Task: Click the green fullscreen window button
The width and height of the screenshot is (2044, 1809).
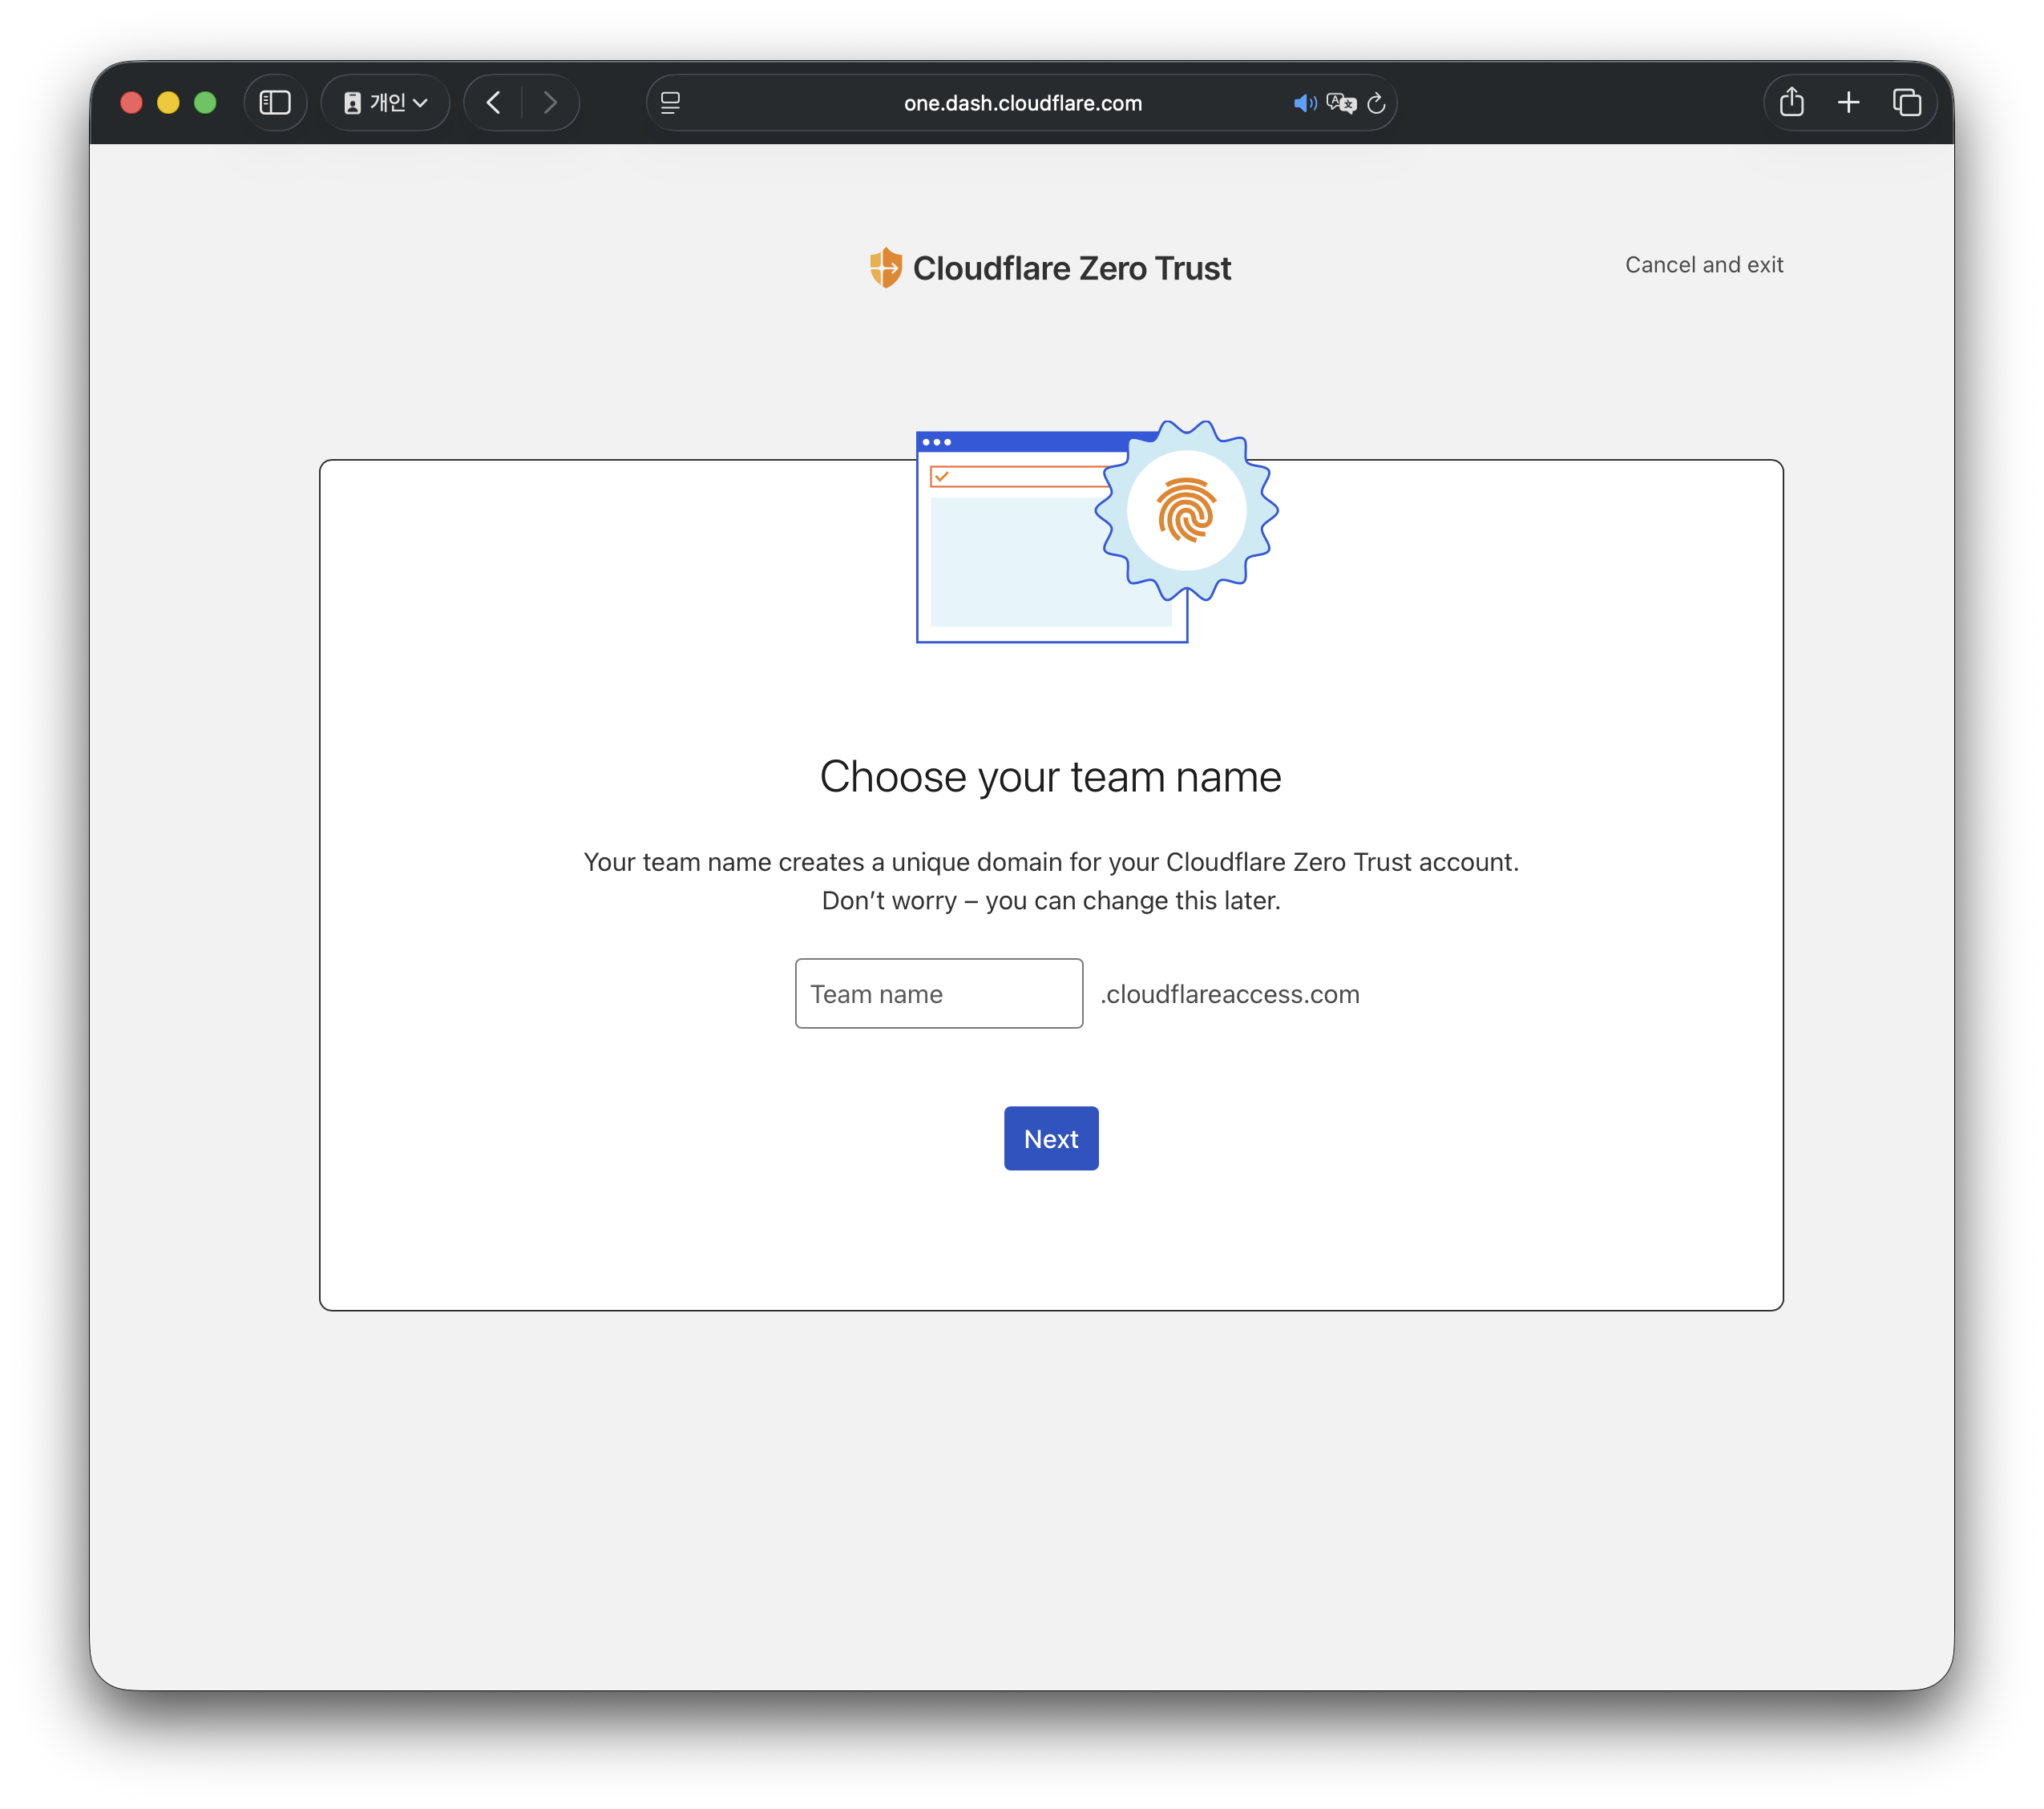Action: (x=205, y=103)
